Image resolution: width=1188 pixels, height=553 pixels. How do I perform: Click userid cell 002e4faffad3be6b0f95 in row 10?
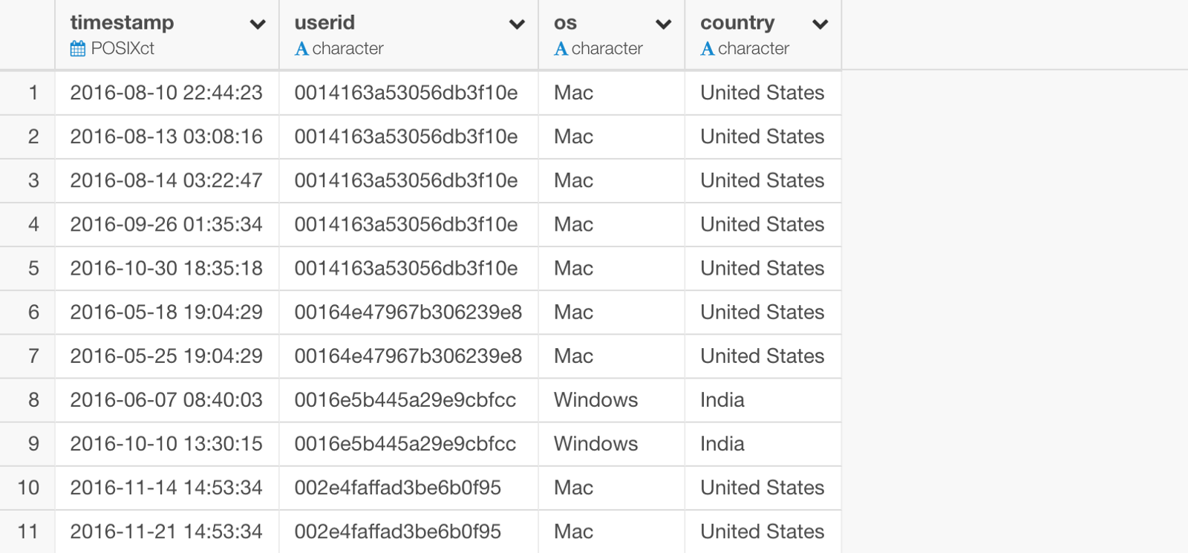click(398, 488)
